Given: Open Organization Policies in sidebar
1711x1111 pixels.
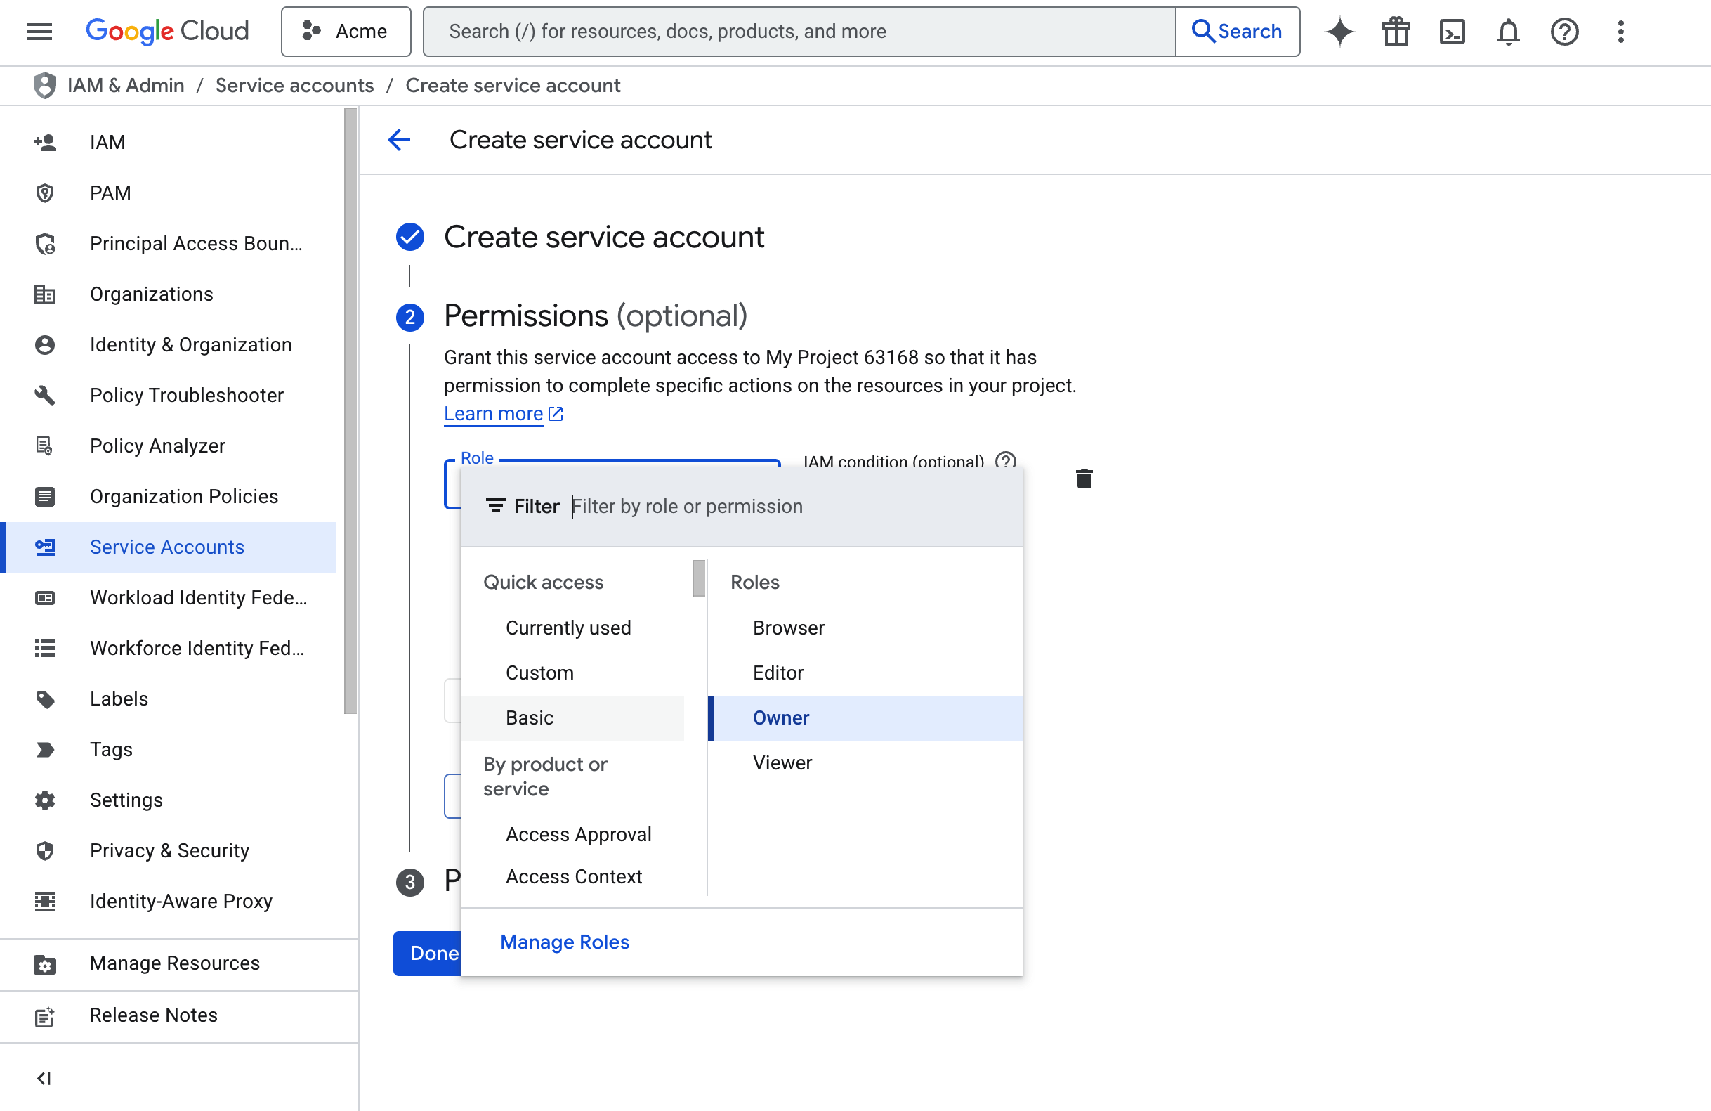Looking at the screenshot, I should (169, 496).
